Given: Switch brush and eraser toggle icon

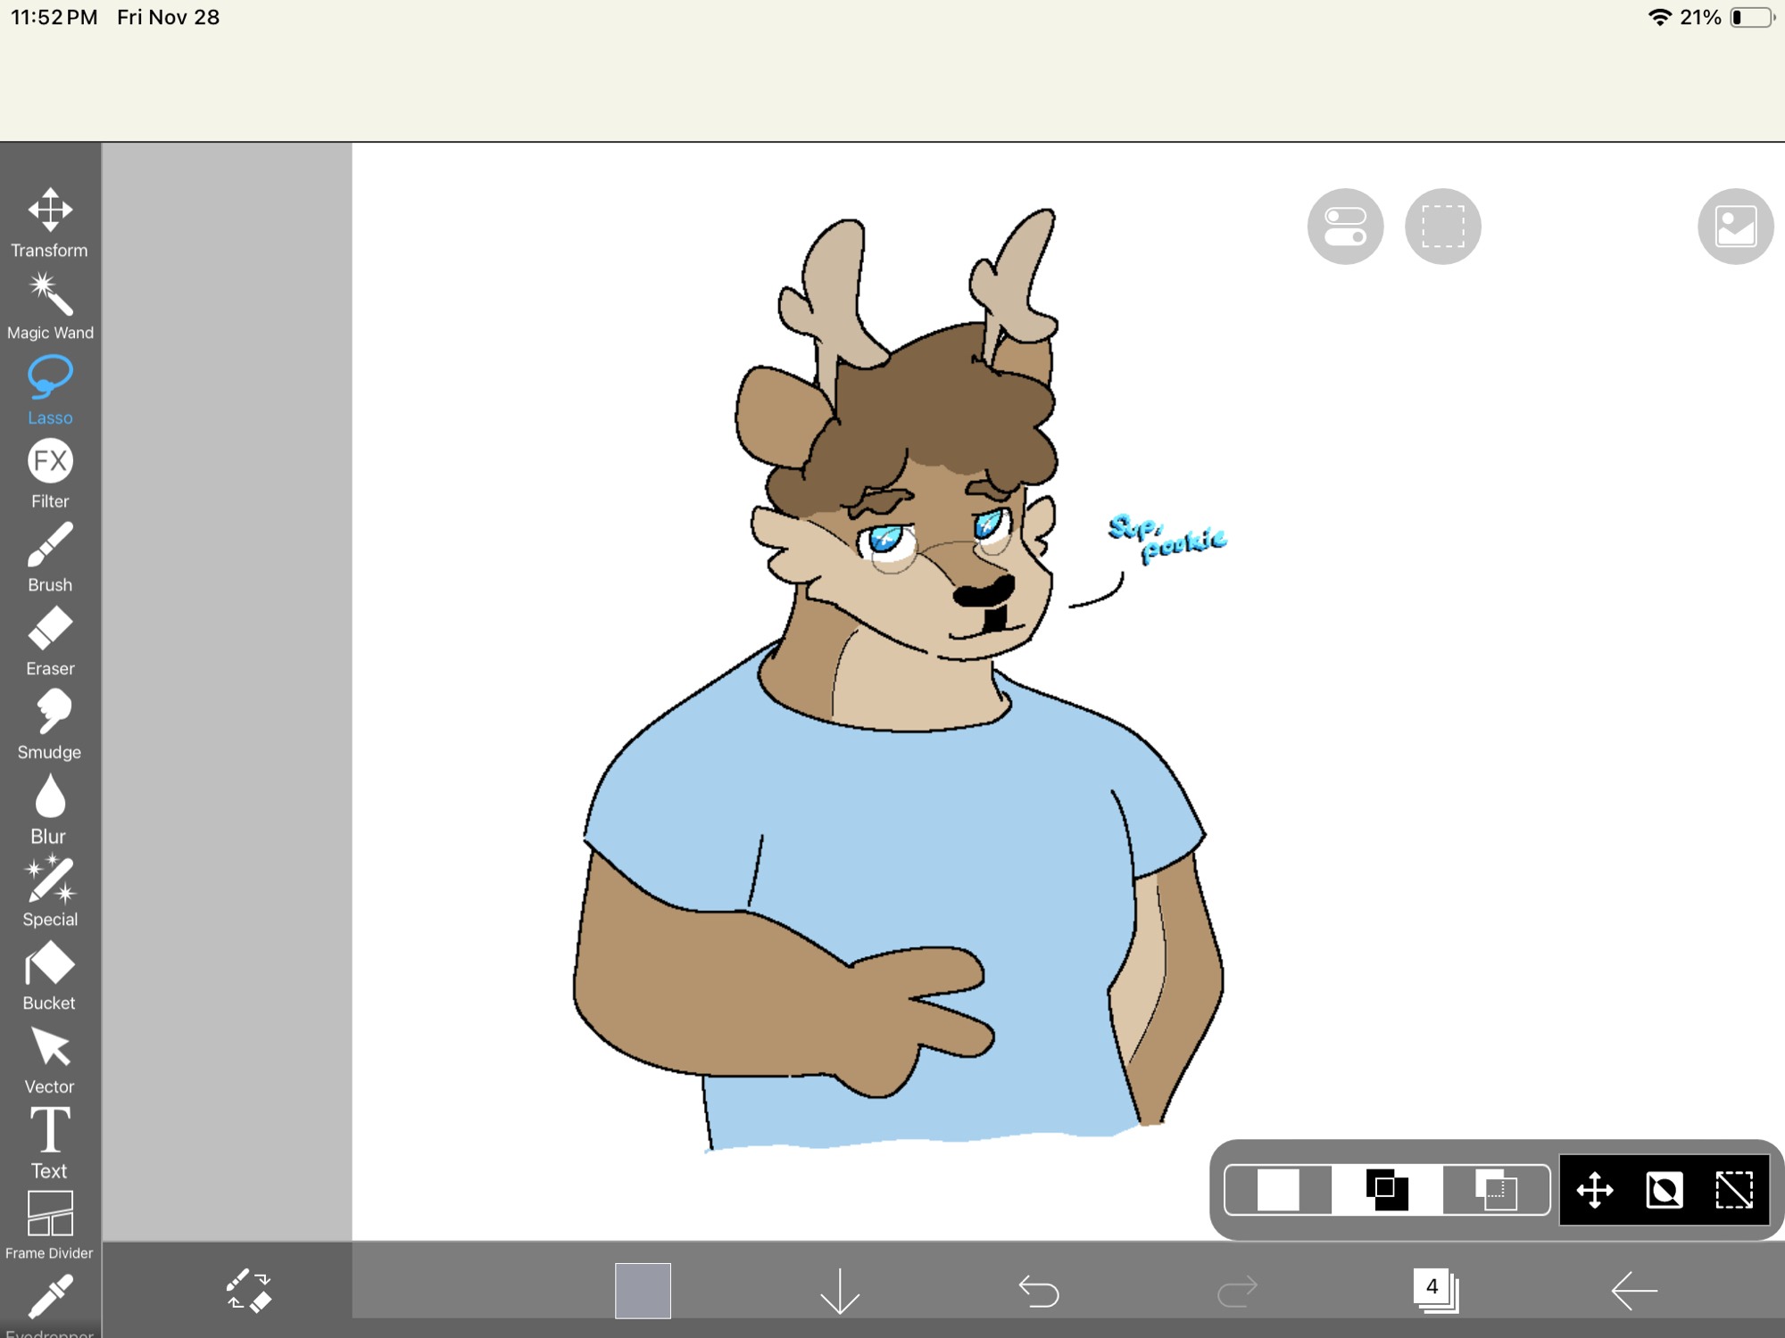Looking at the screenshot, I should click(x=248, y=1291).
